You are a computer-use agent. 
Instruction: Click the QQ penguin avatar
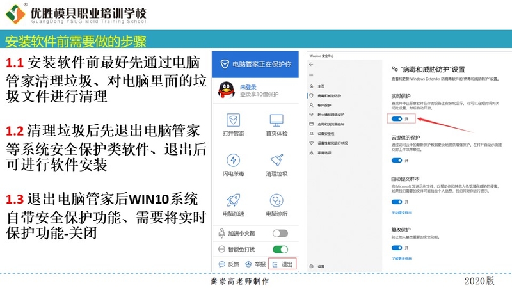[225, 90]
